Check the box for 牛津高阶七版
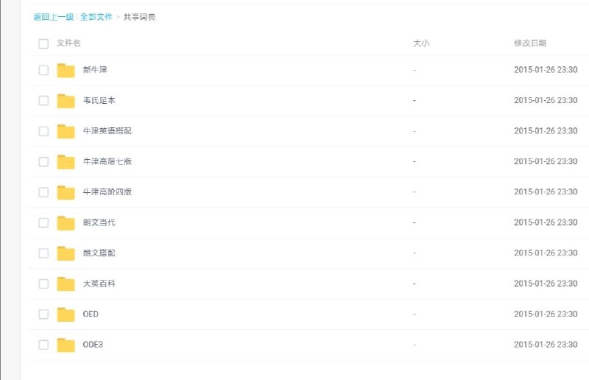Image resolution: width=589 pixels, height=380 pixels. 43,161
